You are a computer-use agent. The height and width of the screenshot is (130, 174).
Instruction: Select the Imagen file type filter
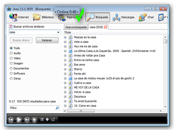11,63
